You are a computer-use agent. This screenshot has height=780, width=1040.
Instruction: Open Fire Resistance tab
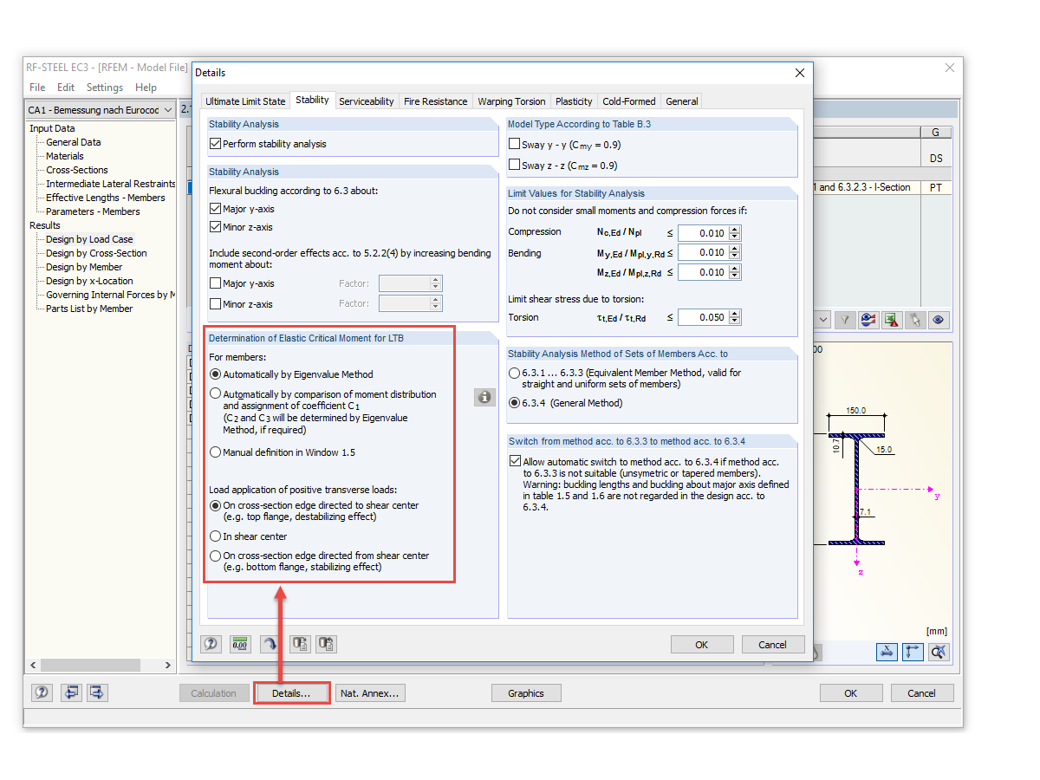(x=435, y=101)
